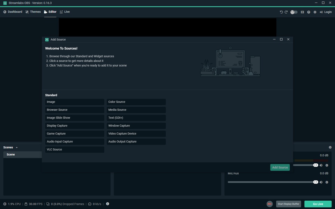
Task: Open the Live tab
Action: point(65,12)
